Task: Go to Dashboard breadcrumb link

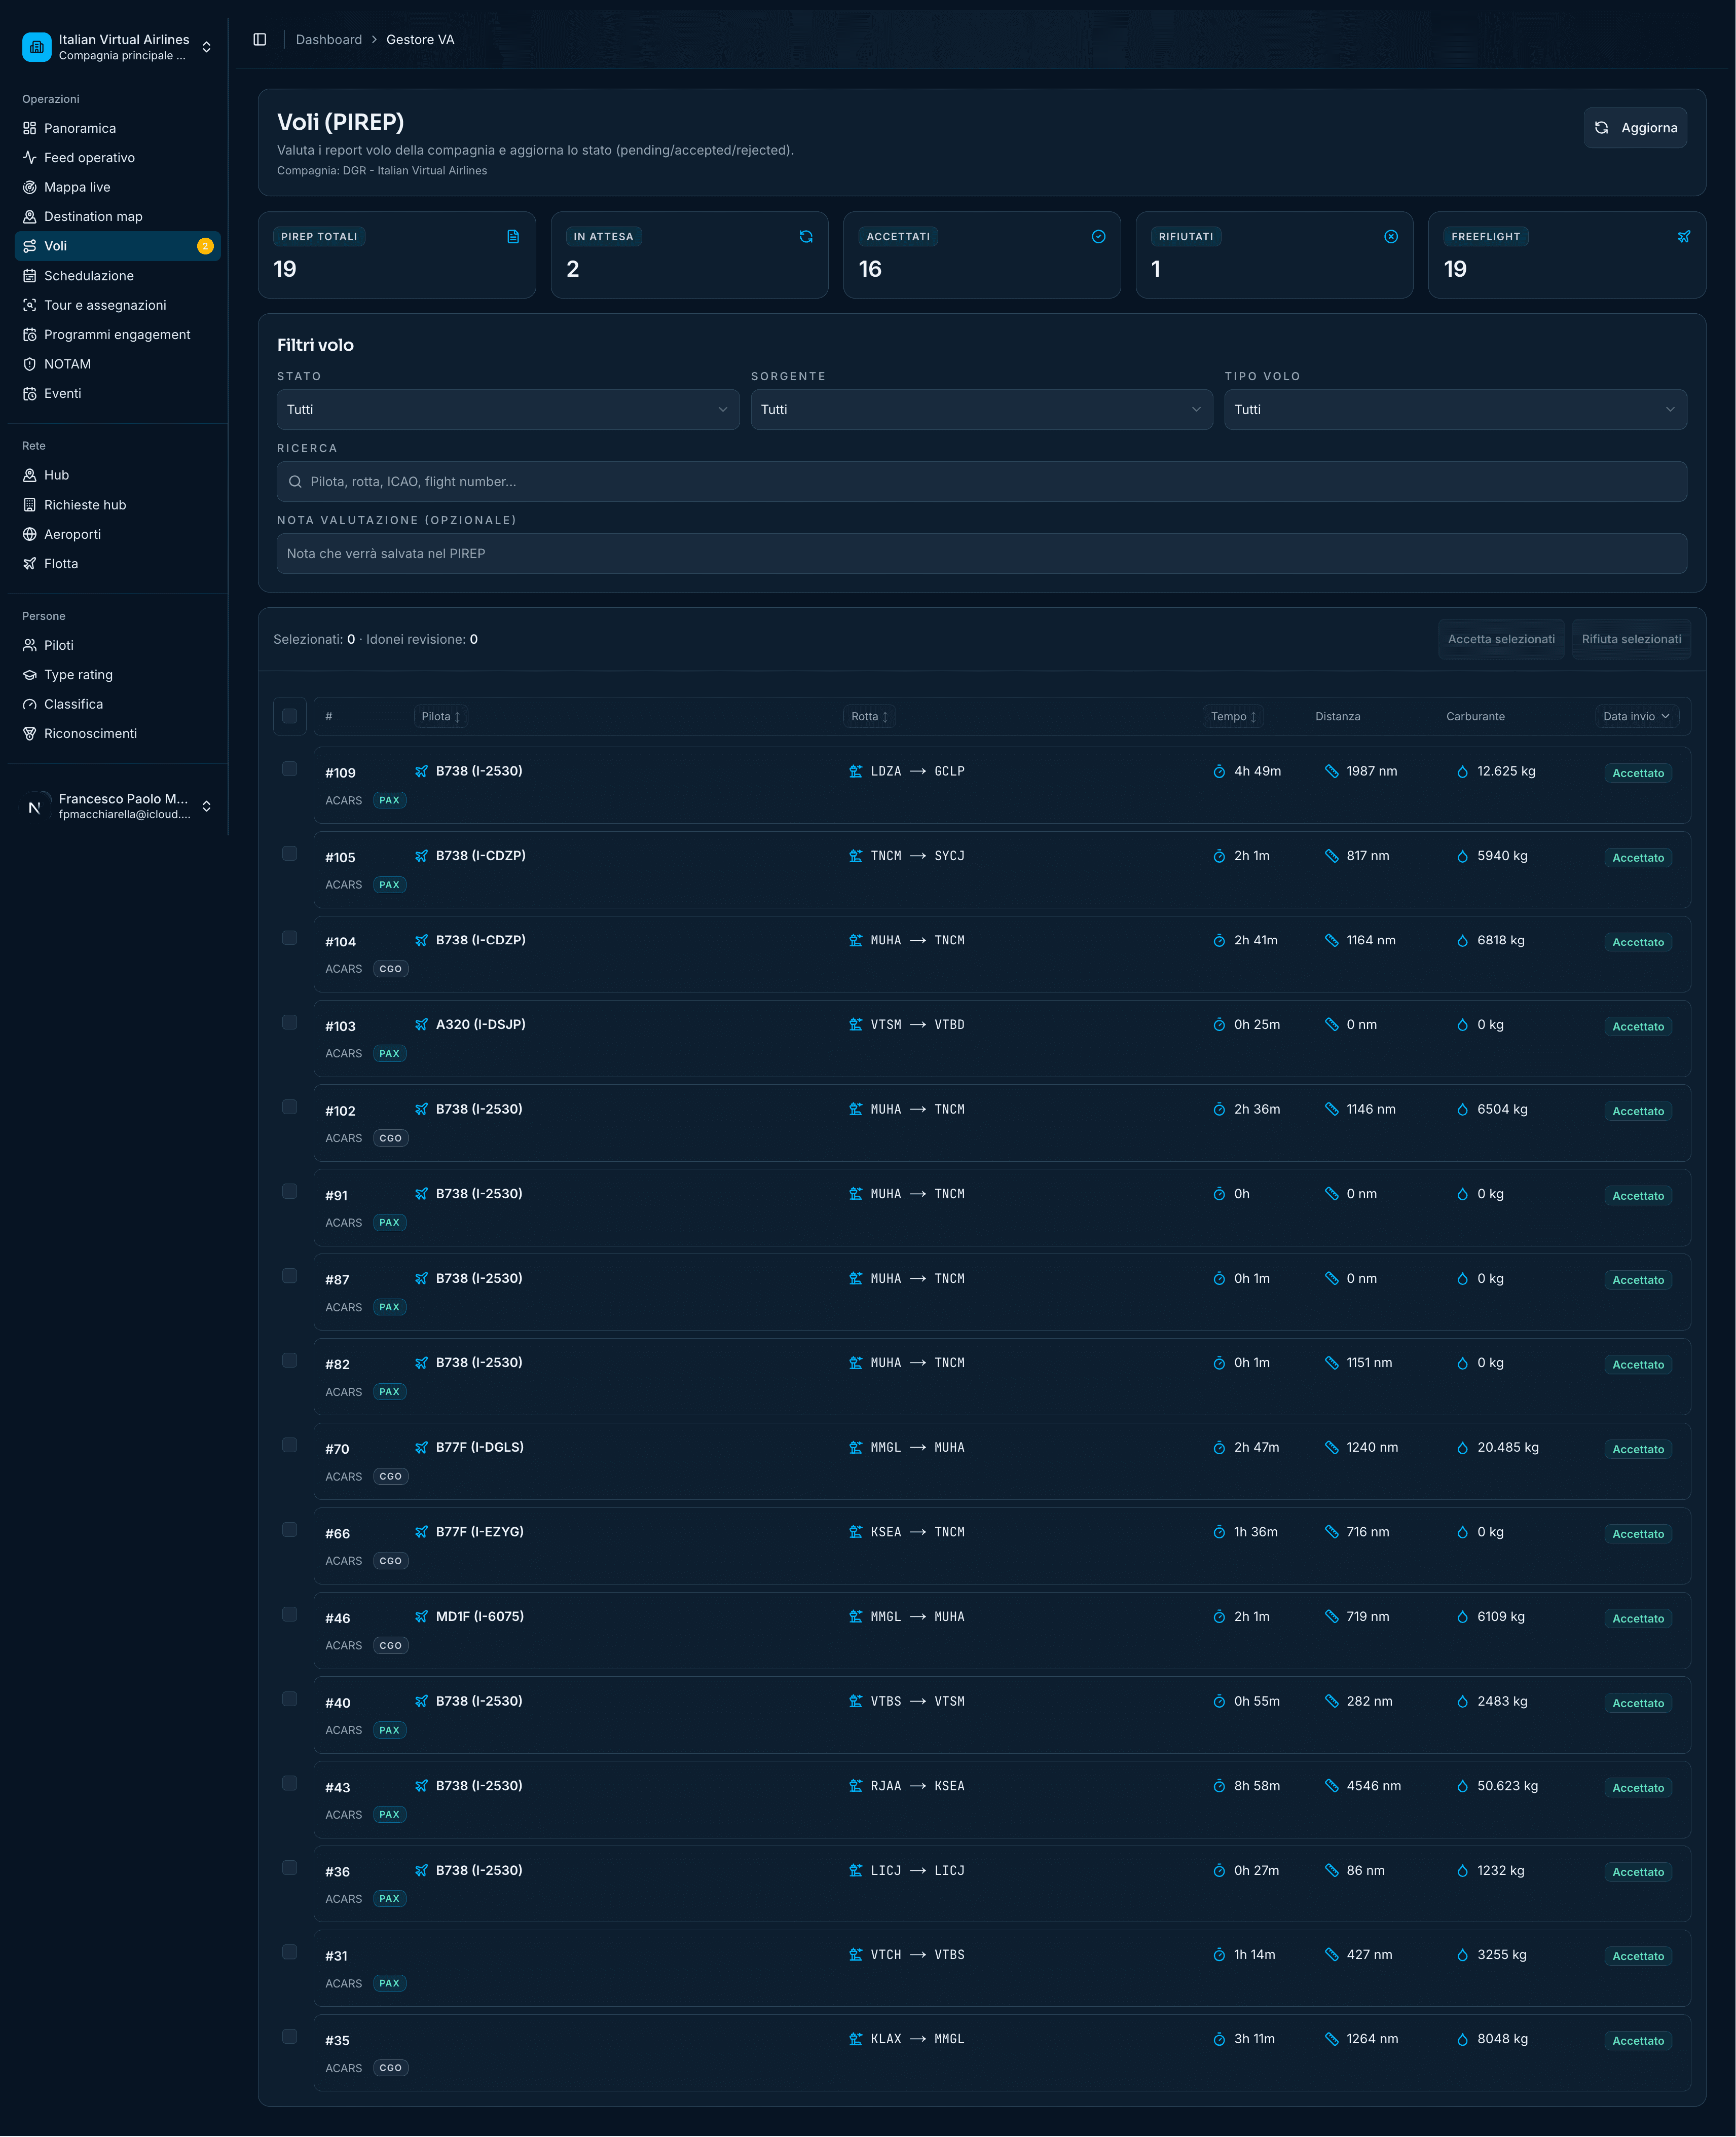Action: 329,40
